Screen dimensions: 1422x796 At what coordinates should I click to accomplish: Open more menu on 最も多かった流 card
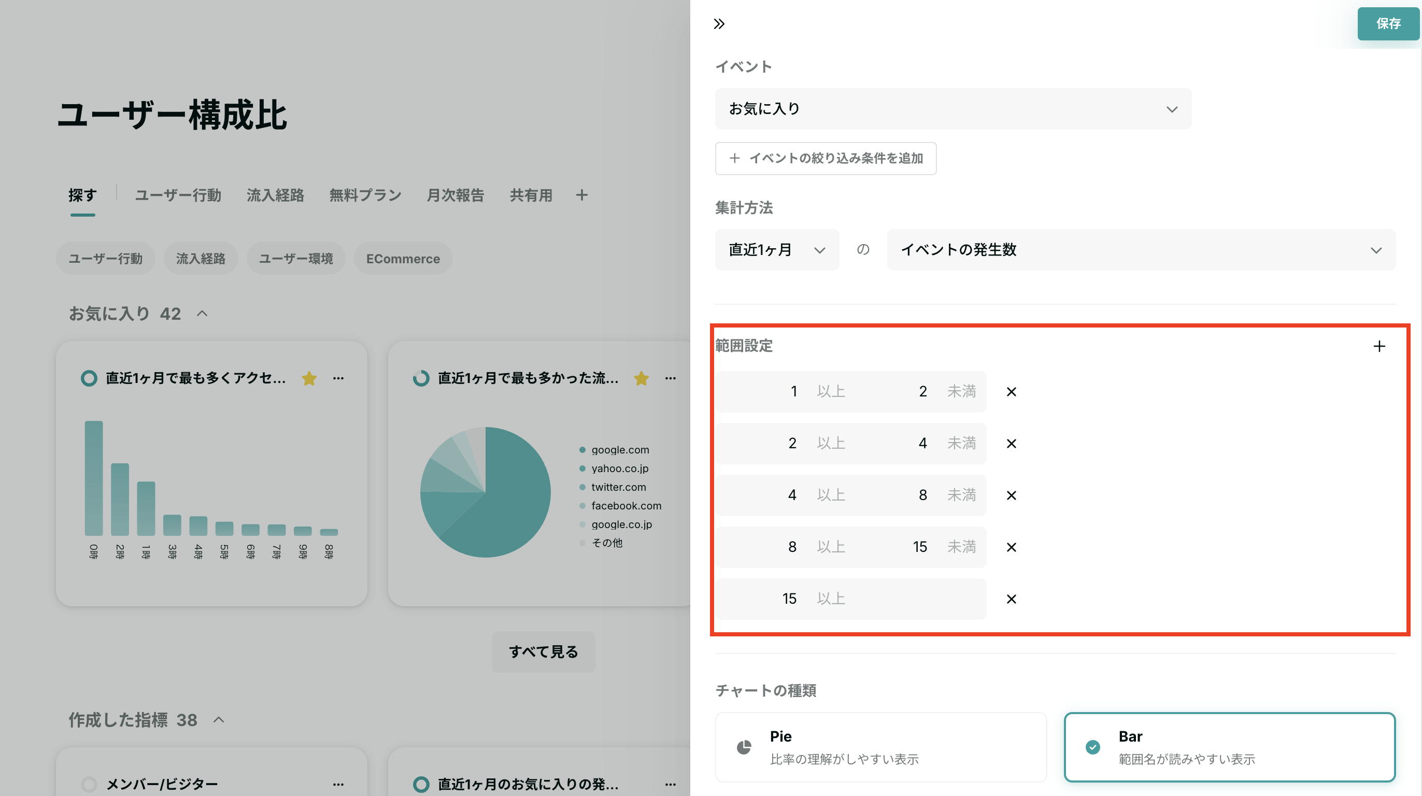pyautogui.click(x=670, y=378)
